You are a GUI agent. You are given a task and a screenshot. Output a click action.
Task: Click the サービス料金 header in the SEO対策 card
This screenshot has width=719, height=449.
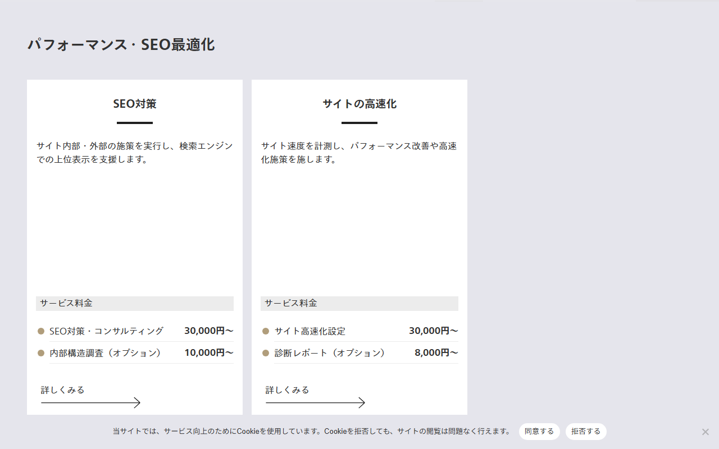[66, 303]
